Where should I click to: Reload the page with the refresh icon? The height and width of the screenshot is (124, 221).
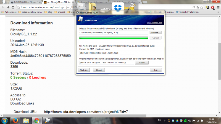click(x=16, y=7)
